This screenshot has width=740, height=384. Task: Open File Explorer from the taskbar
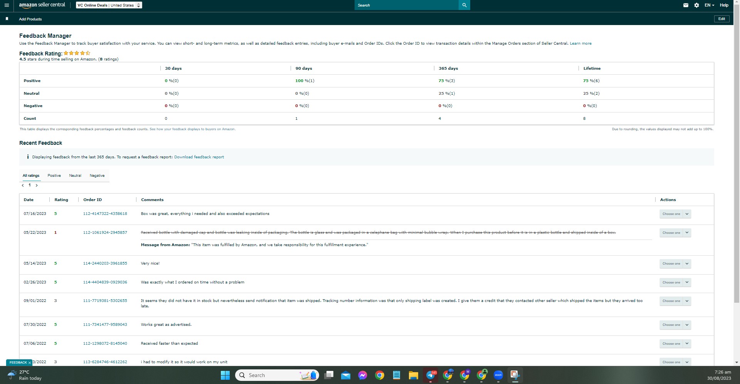(413, 375)
